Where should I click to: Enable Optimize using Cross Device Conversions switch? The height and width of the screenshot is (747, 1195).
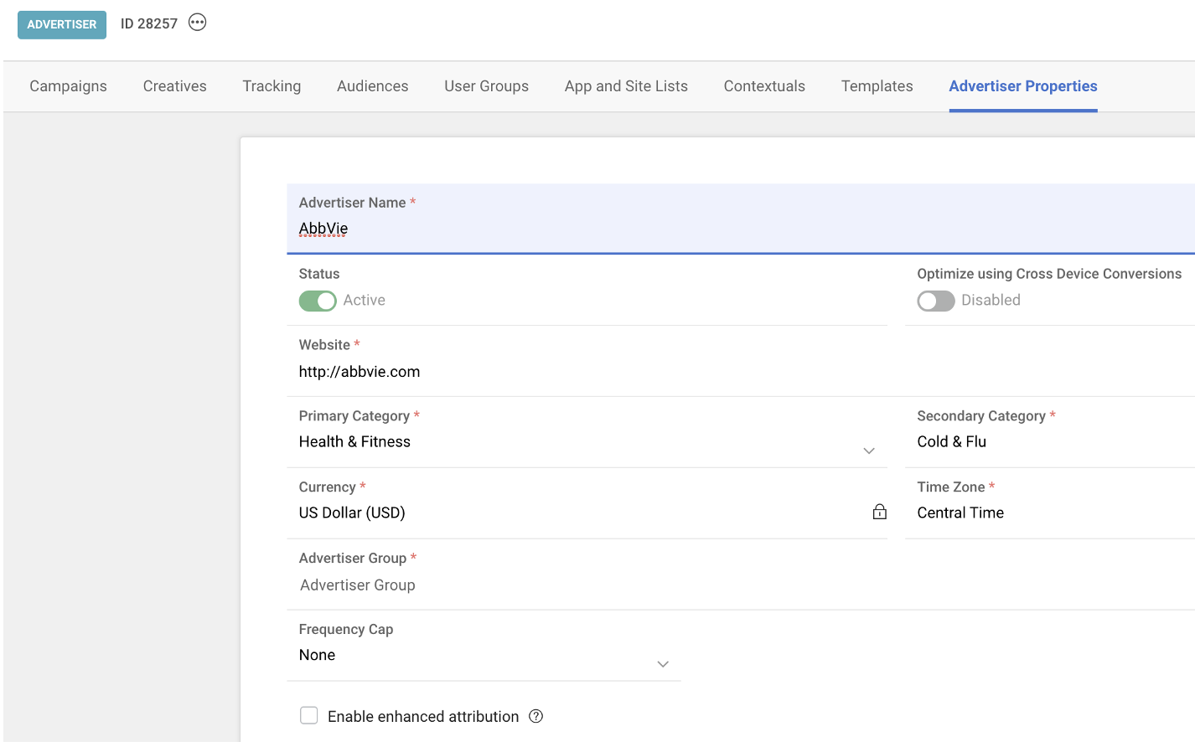(x=936, y=301)
